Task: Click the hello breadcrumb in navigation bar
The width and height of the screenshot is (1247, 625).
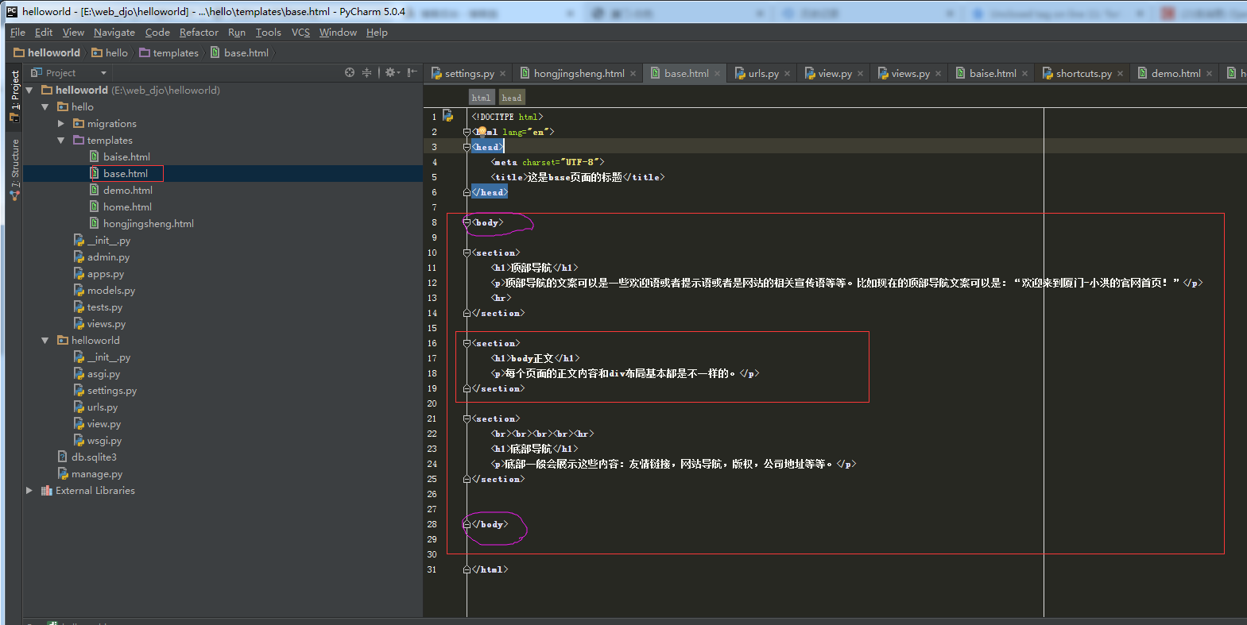Action: [110, 53]
